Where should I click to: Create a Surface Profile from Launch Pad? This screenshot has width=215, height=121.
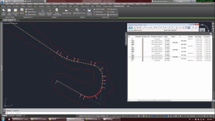click(x=99, y=9)
